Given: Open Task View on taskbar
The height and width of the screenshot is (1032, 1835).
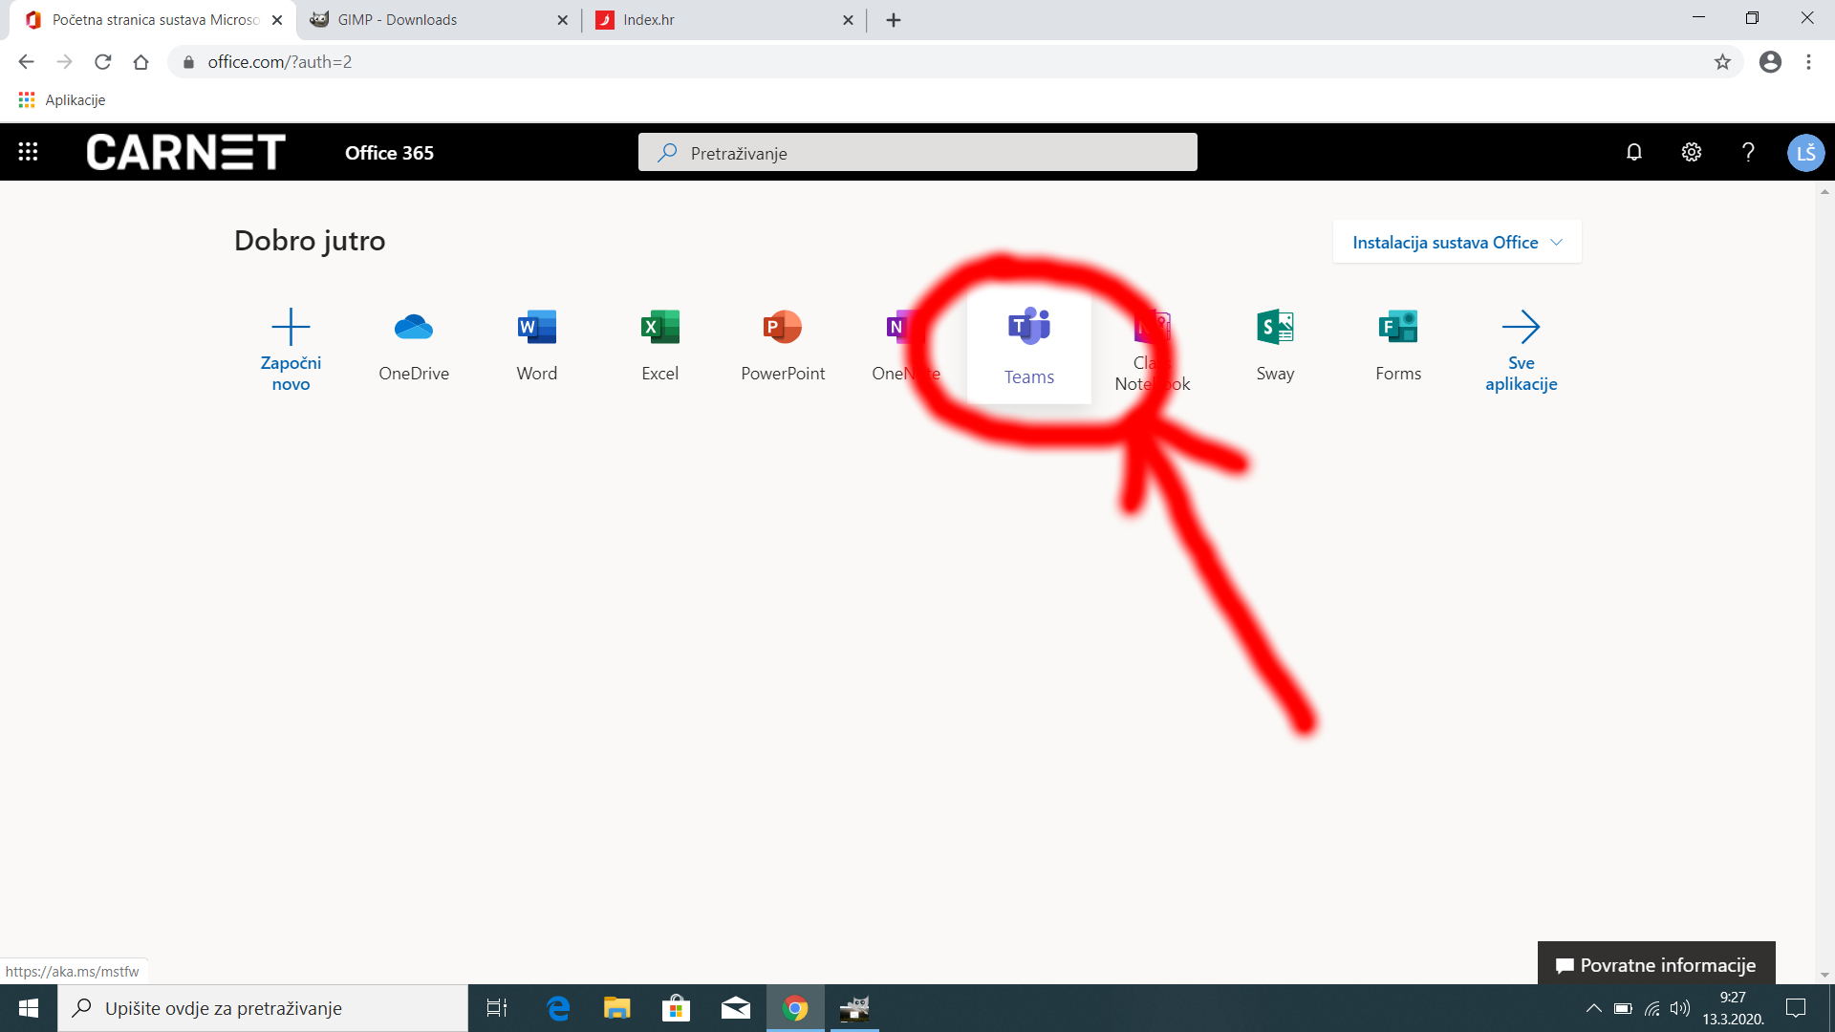Looking at the screenshot, I should tap(497, 1008).
